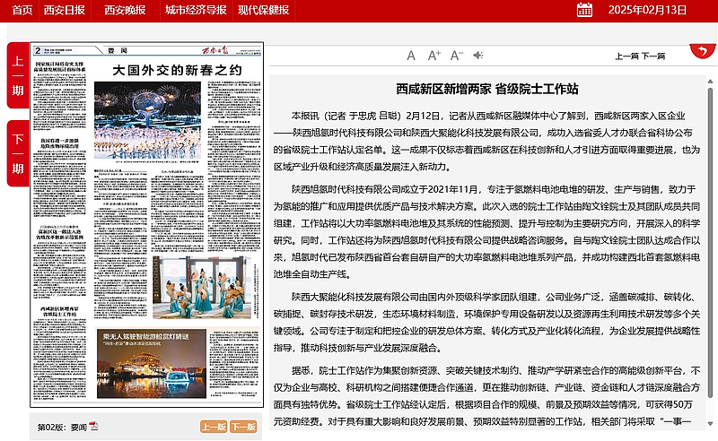
Task: Click the red back arrow icon
Action: click(703, 51)
